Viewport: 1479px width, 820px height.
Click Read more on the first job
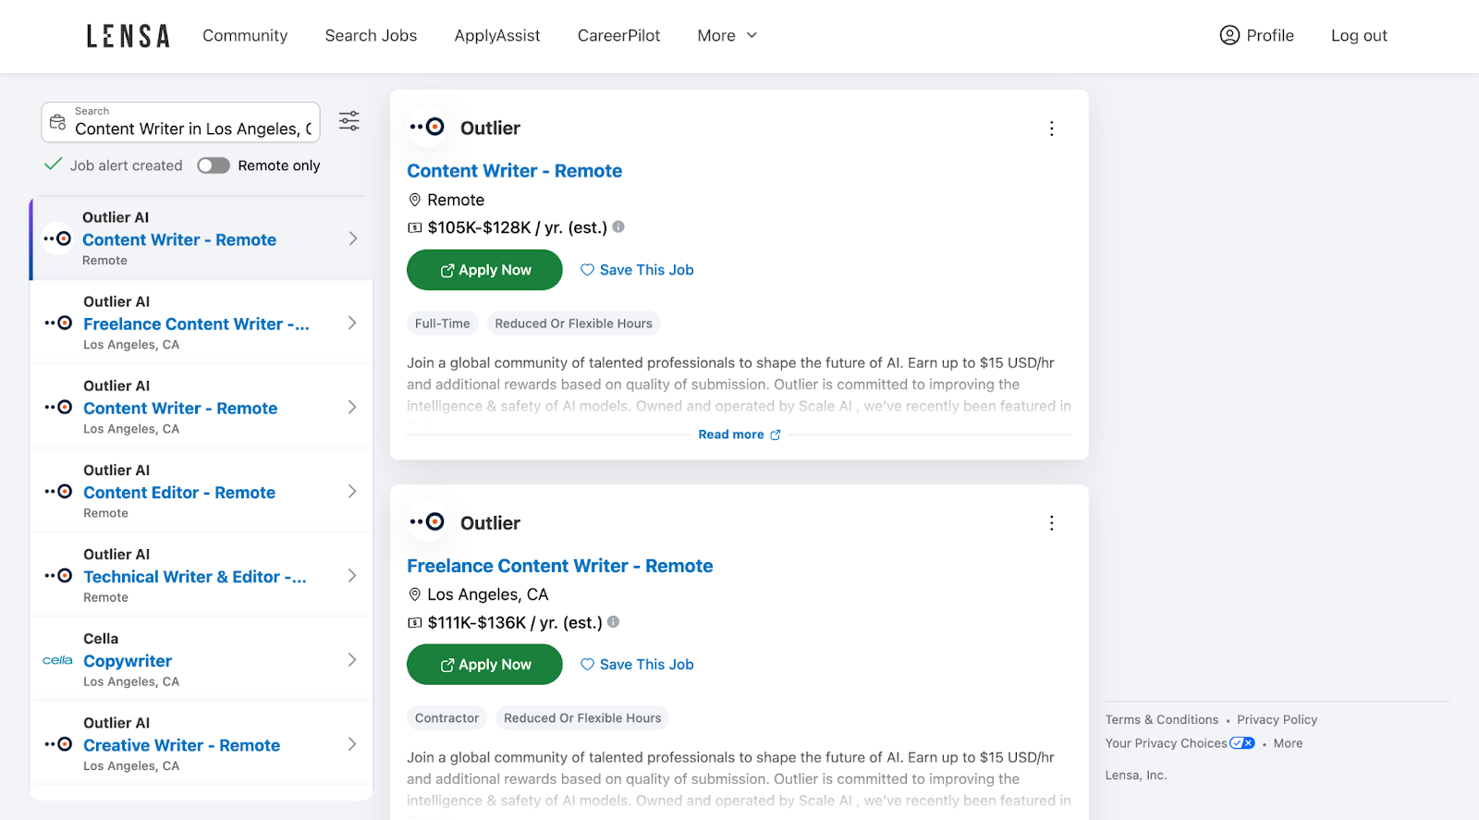tap(739, 434)
